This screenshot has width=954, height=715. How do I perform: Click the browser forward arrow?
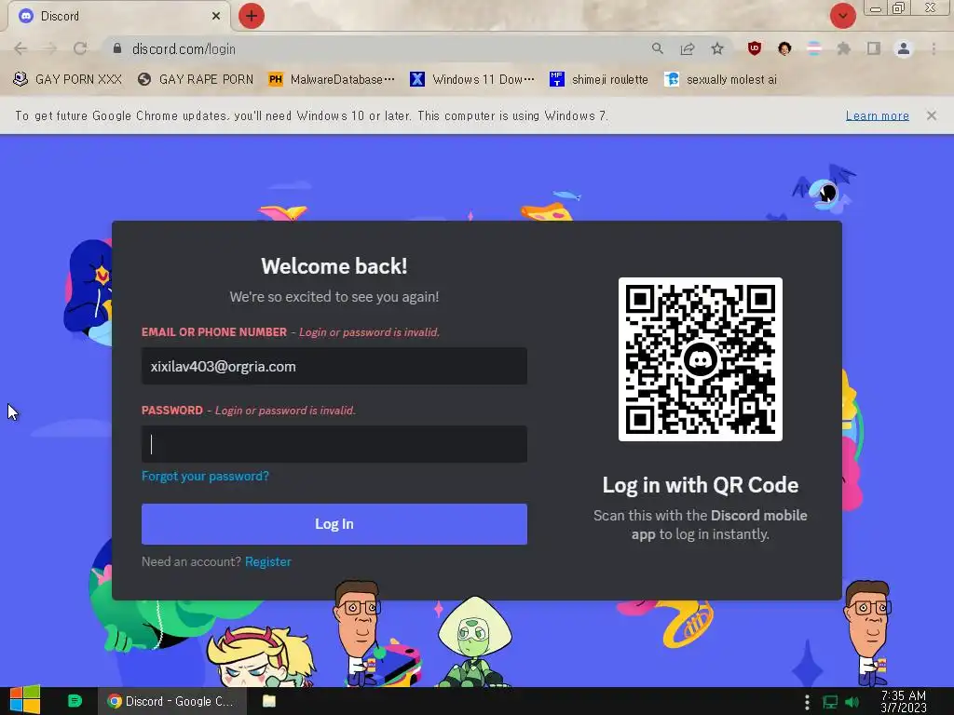click(x=50, y=48)
